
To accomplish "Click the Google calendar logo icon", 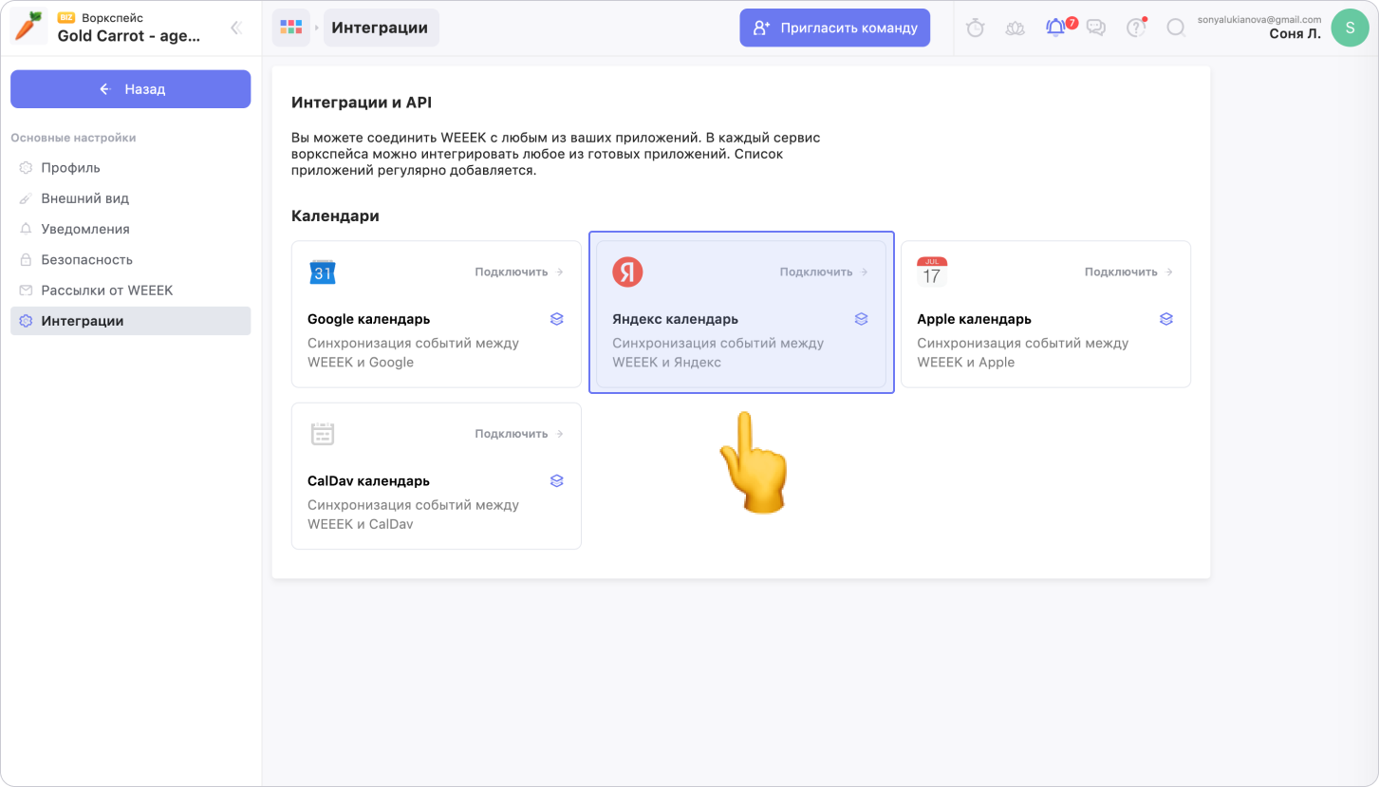I will click(x=323, y=272).
